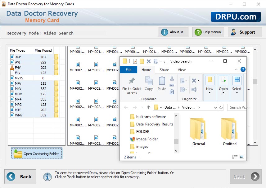Select the MOV file type row
The width and height of the screenshot is (266, 188).
point(34,94)
